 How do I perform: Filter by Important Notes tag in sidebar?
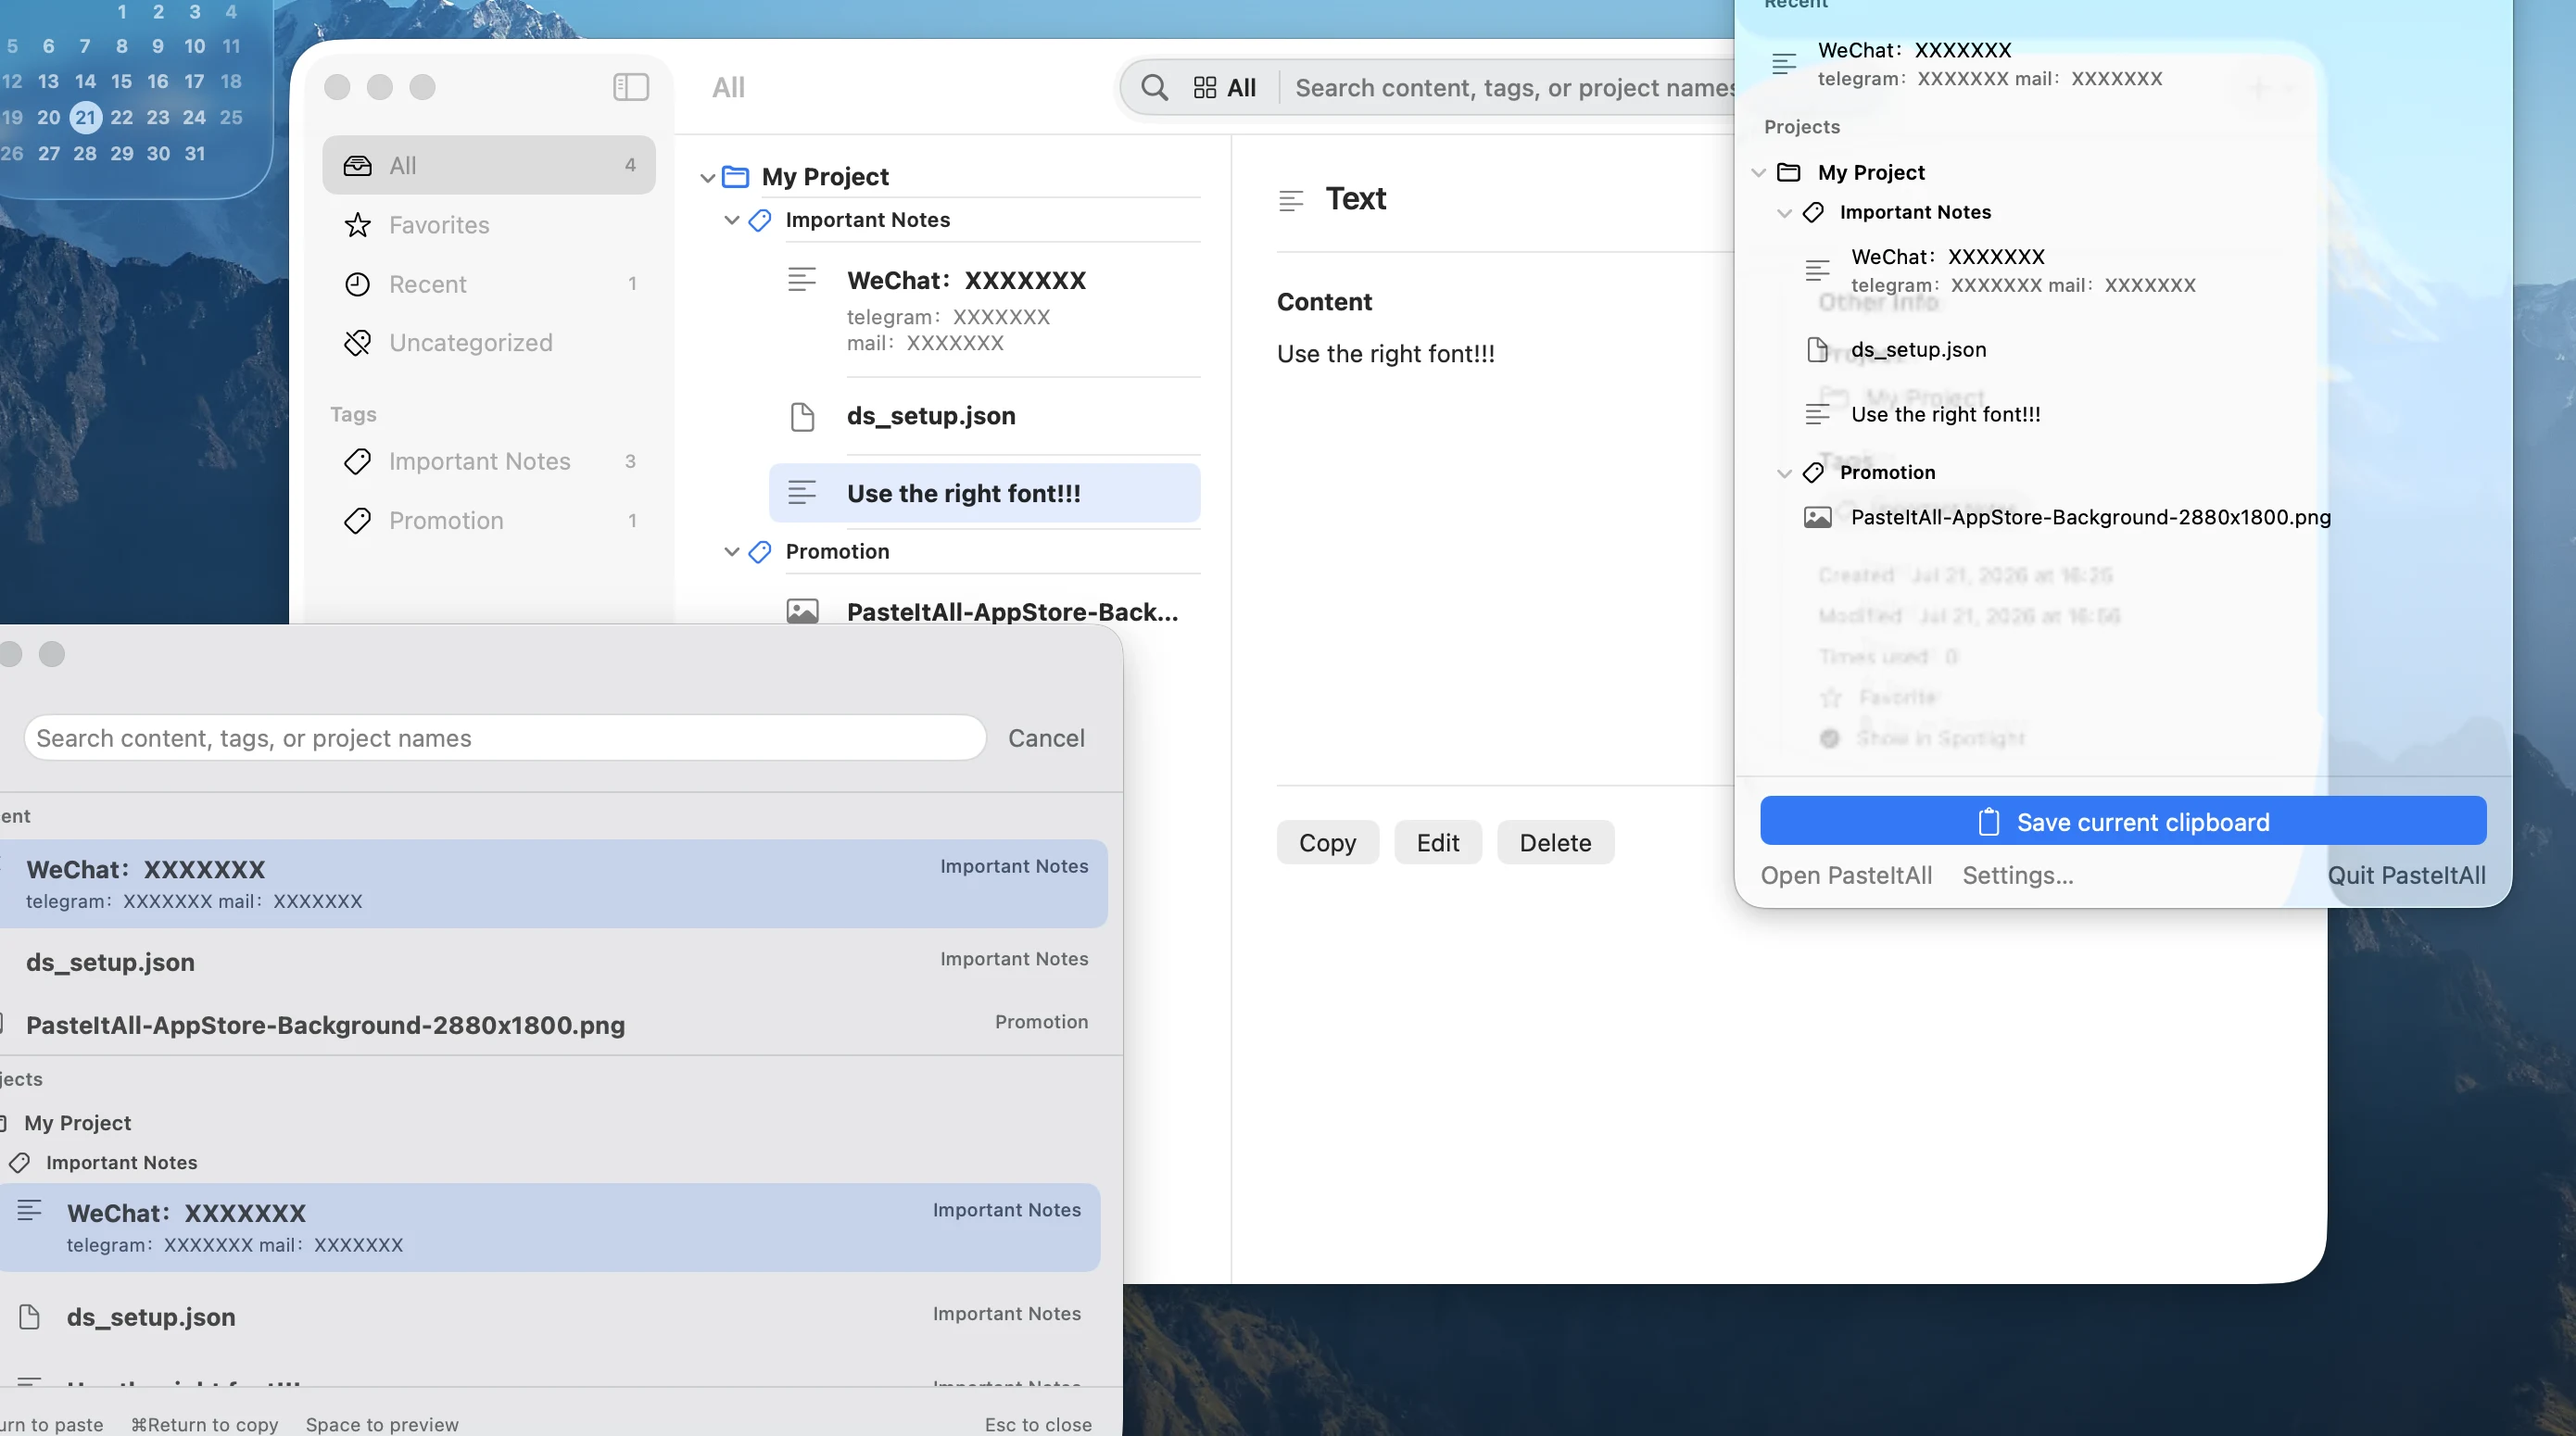click(488, 461)
